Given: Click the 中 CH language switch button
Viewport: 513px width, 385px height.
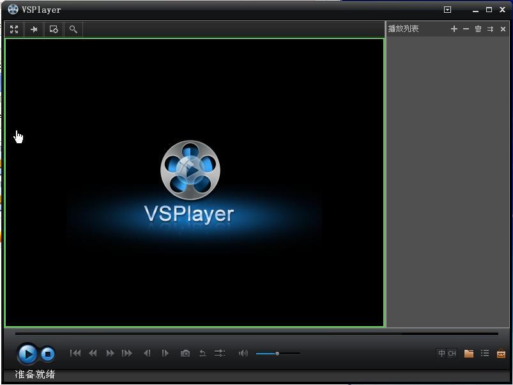Looking at the screenshot, I should (447, 353).
